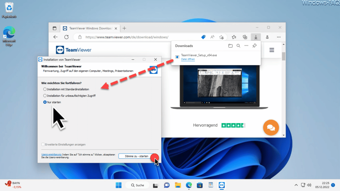Click the laptop product image

tap(219, 87)
